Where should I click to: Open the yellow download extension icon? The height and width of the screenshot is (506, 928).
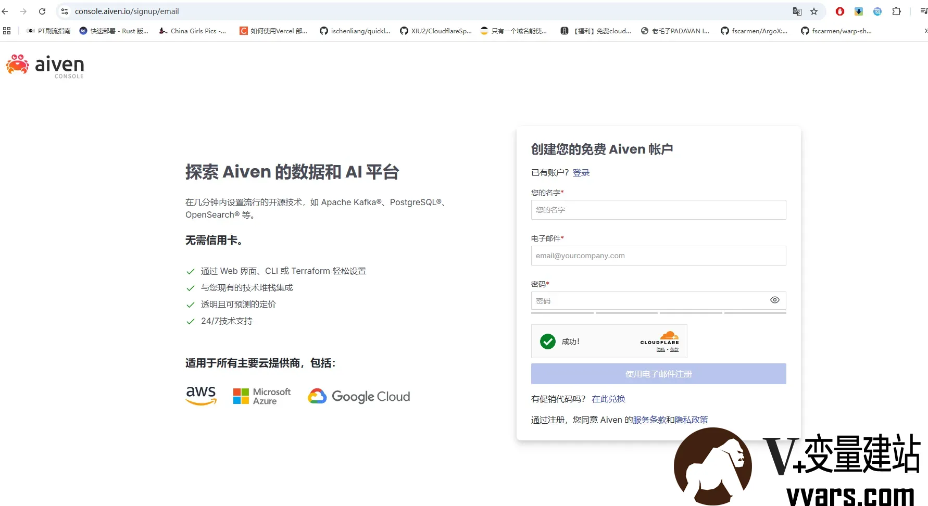coord(859,11)
